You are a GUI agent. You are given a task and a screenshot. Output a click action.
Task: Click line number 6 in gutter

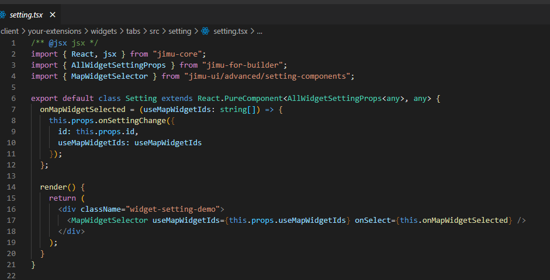13,99
